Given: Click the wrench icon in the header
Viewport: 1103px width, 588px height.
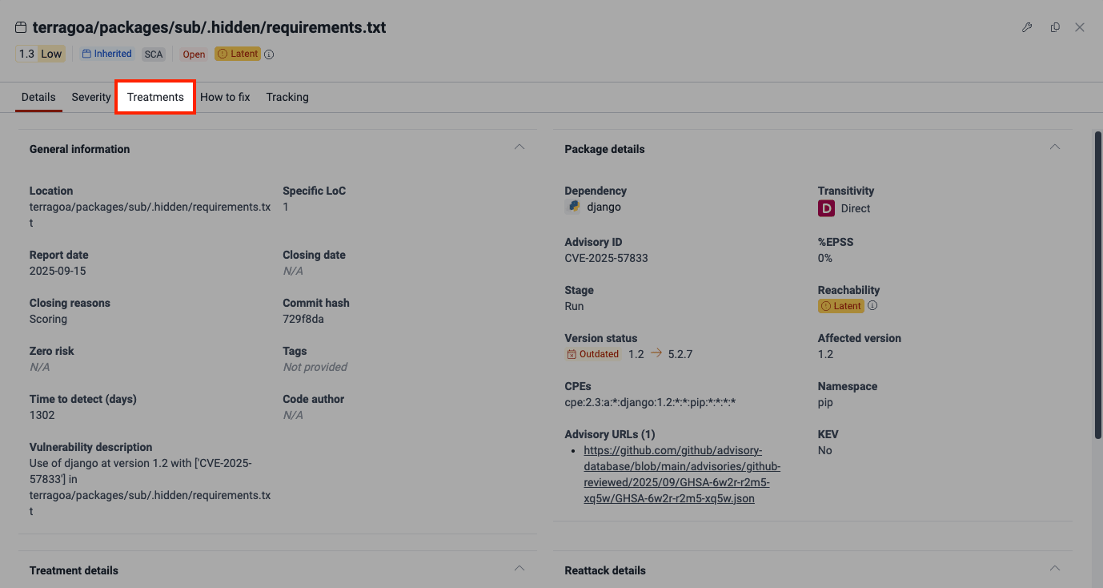Looking at the screenshot, I should click(x=1027, y=26).
